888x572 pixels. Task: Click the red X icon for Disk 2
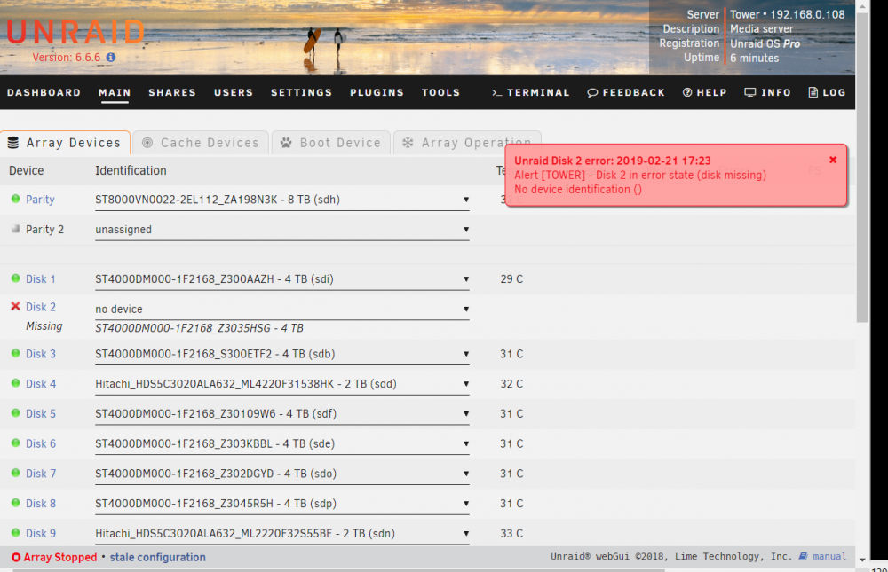[15, 306]
